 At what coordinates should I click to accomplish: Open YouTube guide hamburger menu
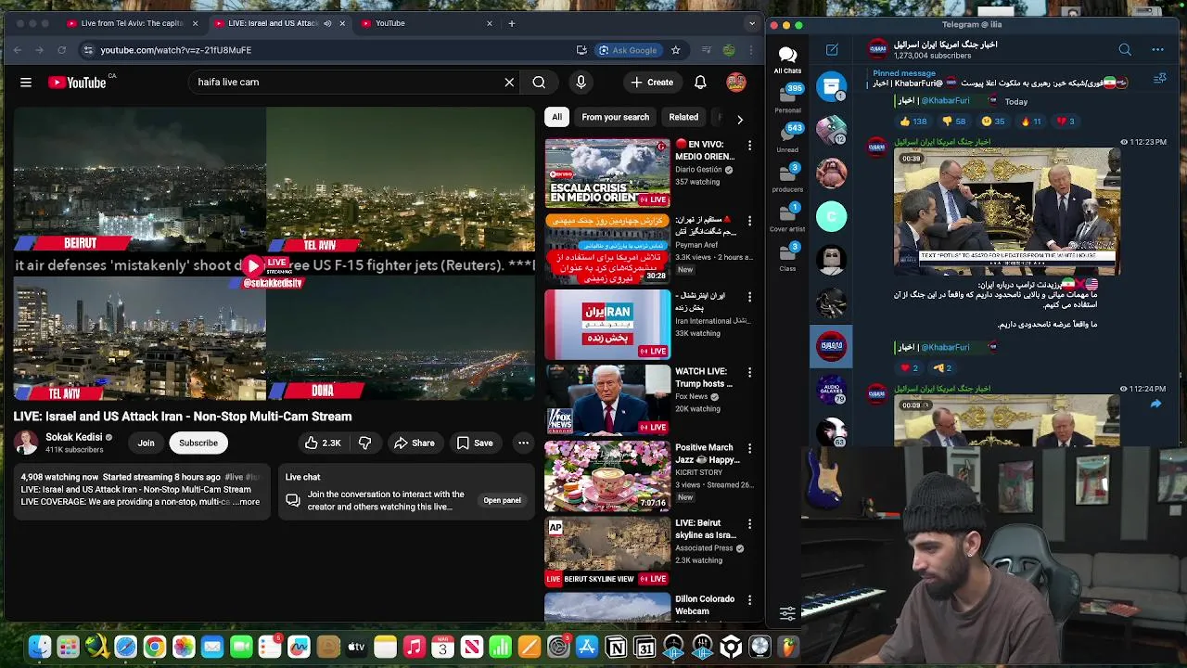coord(26,83)
